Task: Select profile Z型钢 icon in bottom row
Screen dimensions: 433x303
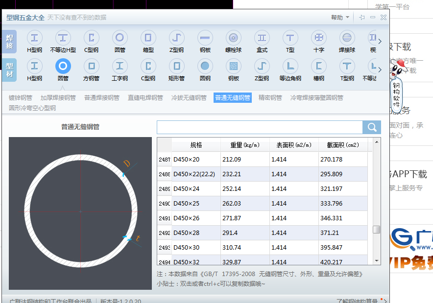Action: point(262,66)
